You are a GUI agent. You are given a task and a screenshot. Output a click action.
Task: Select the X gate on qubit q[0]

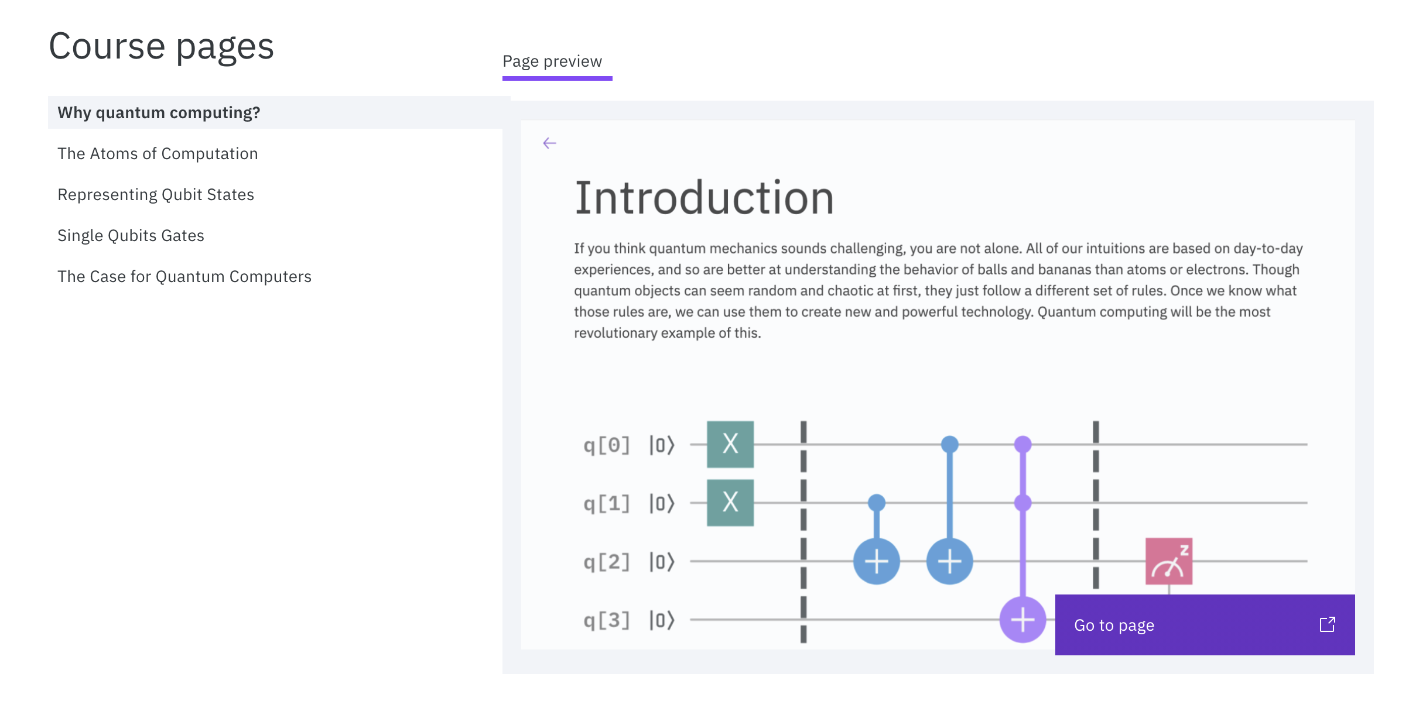[x=730, y=445]
